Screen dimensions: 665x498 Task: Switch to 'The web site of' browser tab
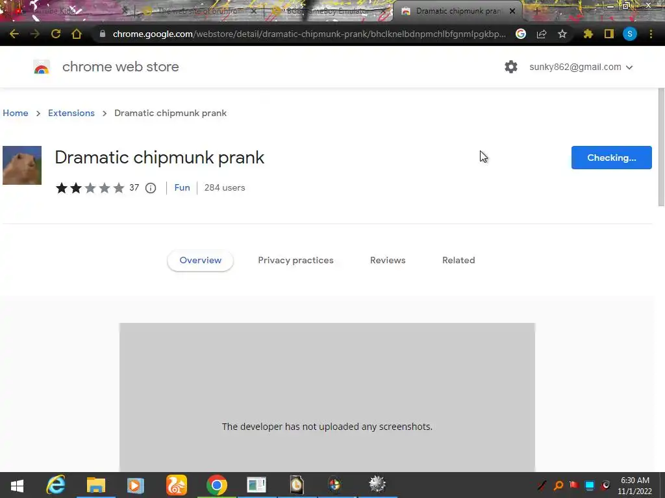(199, 12)
